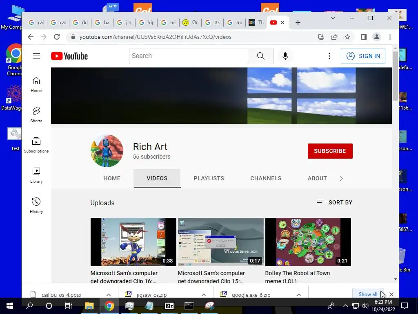Go to Home in the sidebar
418x314 pixels.
36,85
